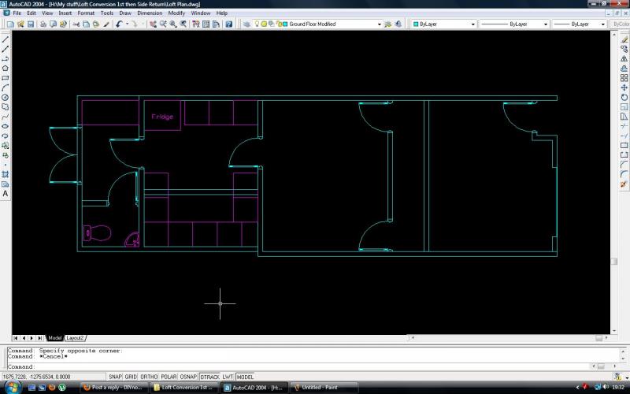Select the Multiline Text tool
Screen dimensions: 630x394
point(6,193)
